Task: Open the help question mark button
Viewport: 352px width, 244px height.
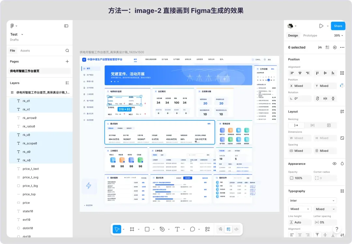Action: tap(337, 229)
